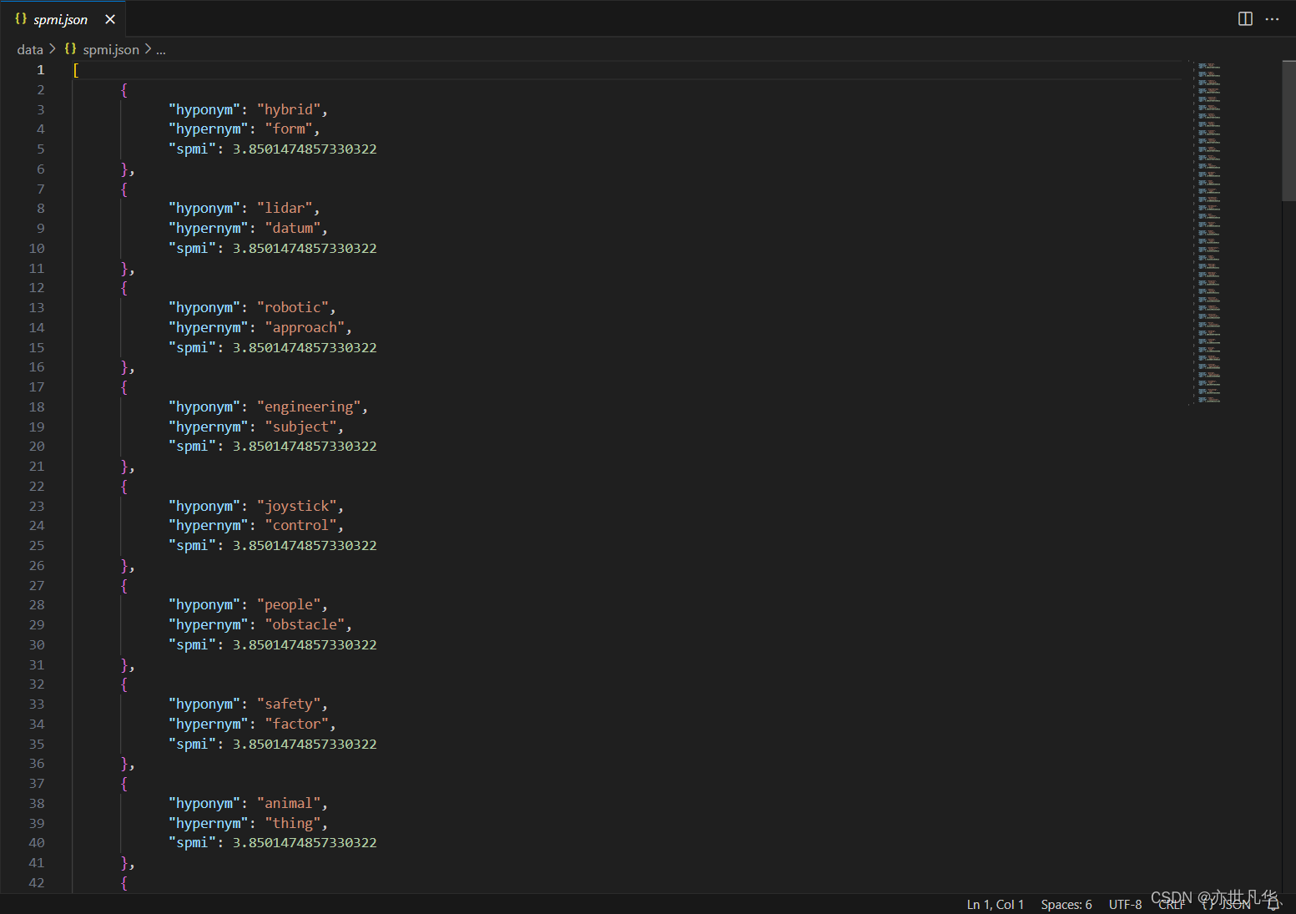The height and width of the screenshot is (914, 1296).
Task: Select line 27 via its line number
Action: click(37, 586)
